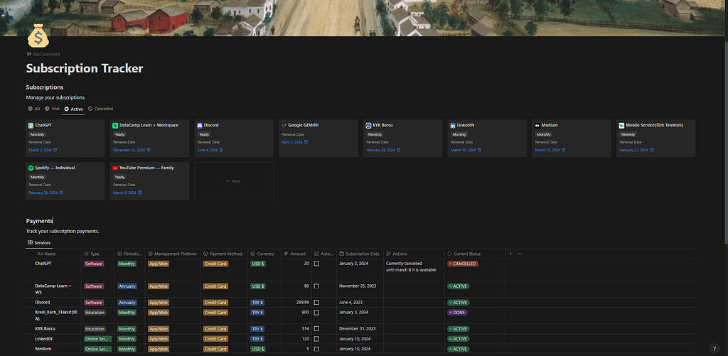
Task: Click the KYK Borcu card icon
Action: pos(368,125)
